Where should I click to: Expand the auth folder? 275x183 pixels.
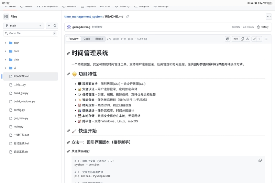[x=5, y=43]
